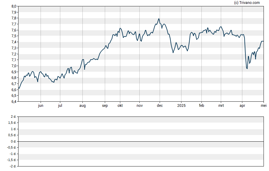Click the 6,6 price axis value
Screen dimensions: 269x171
tap(14, 90)
